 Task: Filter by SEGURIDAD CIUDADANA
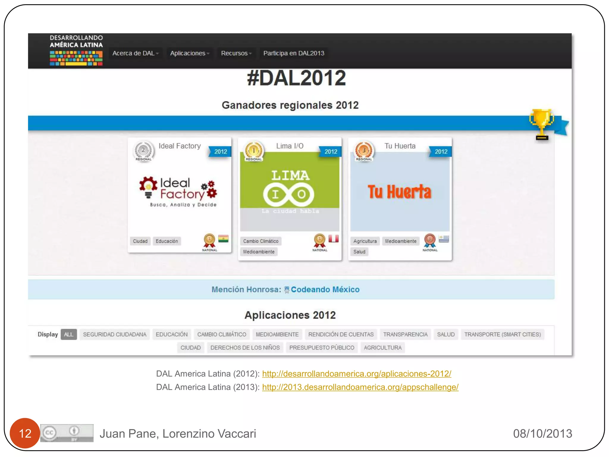[x=115, y=334]
